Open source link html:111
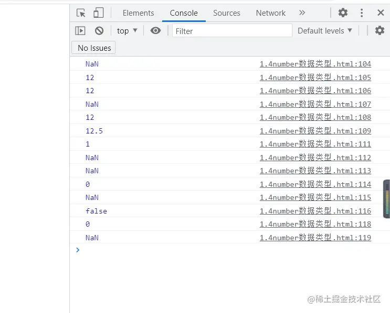 [315, 144]
